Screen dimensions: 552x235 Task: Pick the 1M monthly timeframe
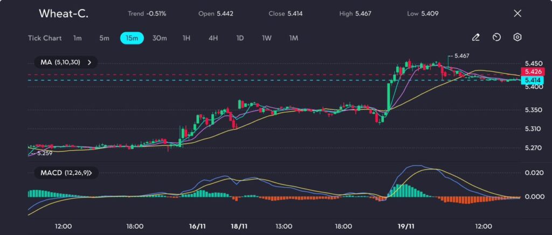293,38
